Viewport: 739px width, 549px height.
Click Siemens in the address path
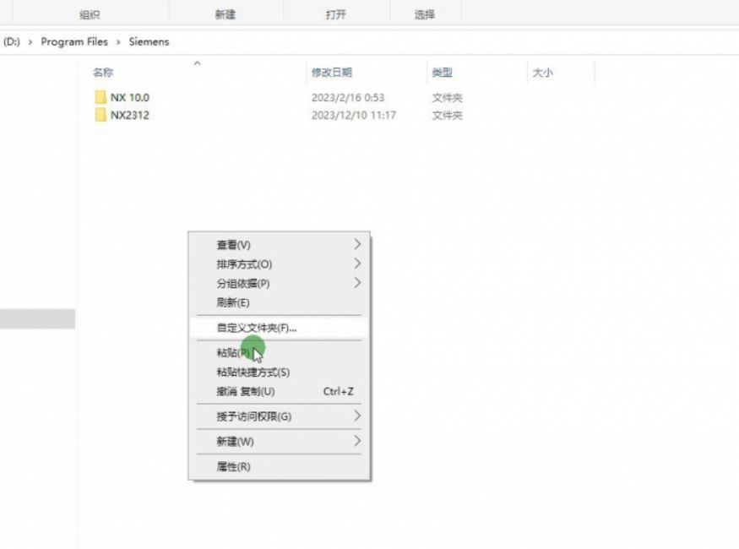point(149,41)
